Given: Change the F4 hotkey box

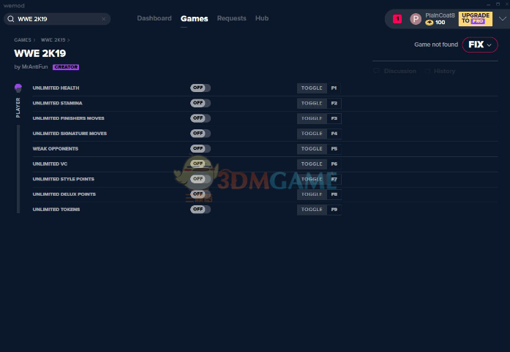Looking at the screenshot, I should click(x=334, y=134).
